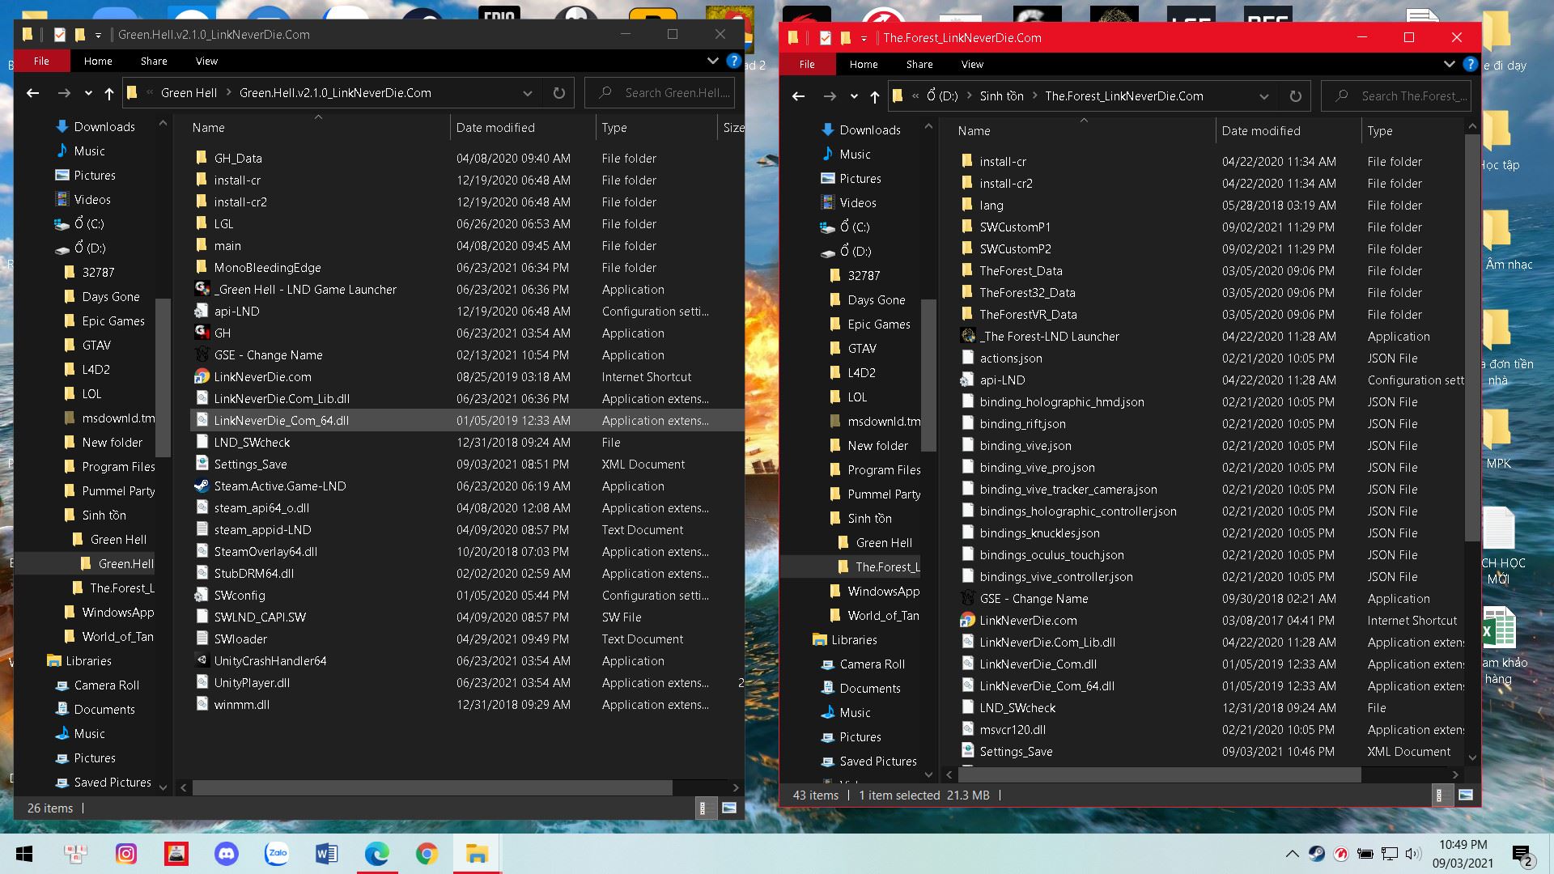Open recent locations dropdown in Green Hell window
This screenshot has width=1554, height=874.
pyautogui.click(x=88, y=93)
